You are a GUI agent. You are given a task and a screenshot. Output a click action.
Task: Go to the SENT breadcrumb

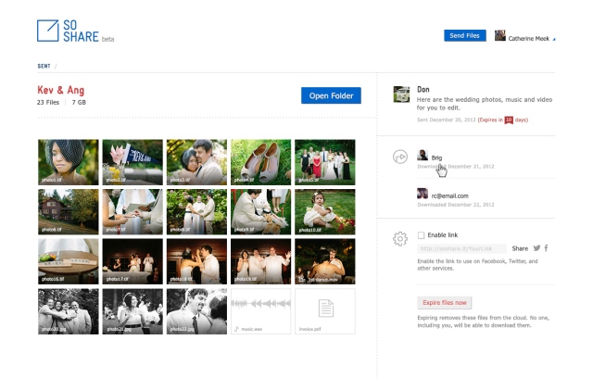click(44, 66)
